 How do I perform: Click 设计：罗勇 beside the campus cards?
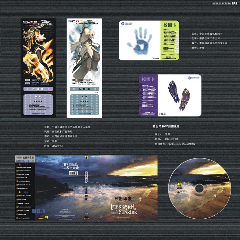point(198,48)
